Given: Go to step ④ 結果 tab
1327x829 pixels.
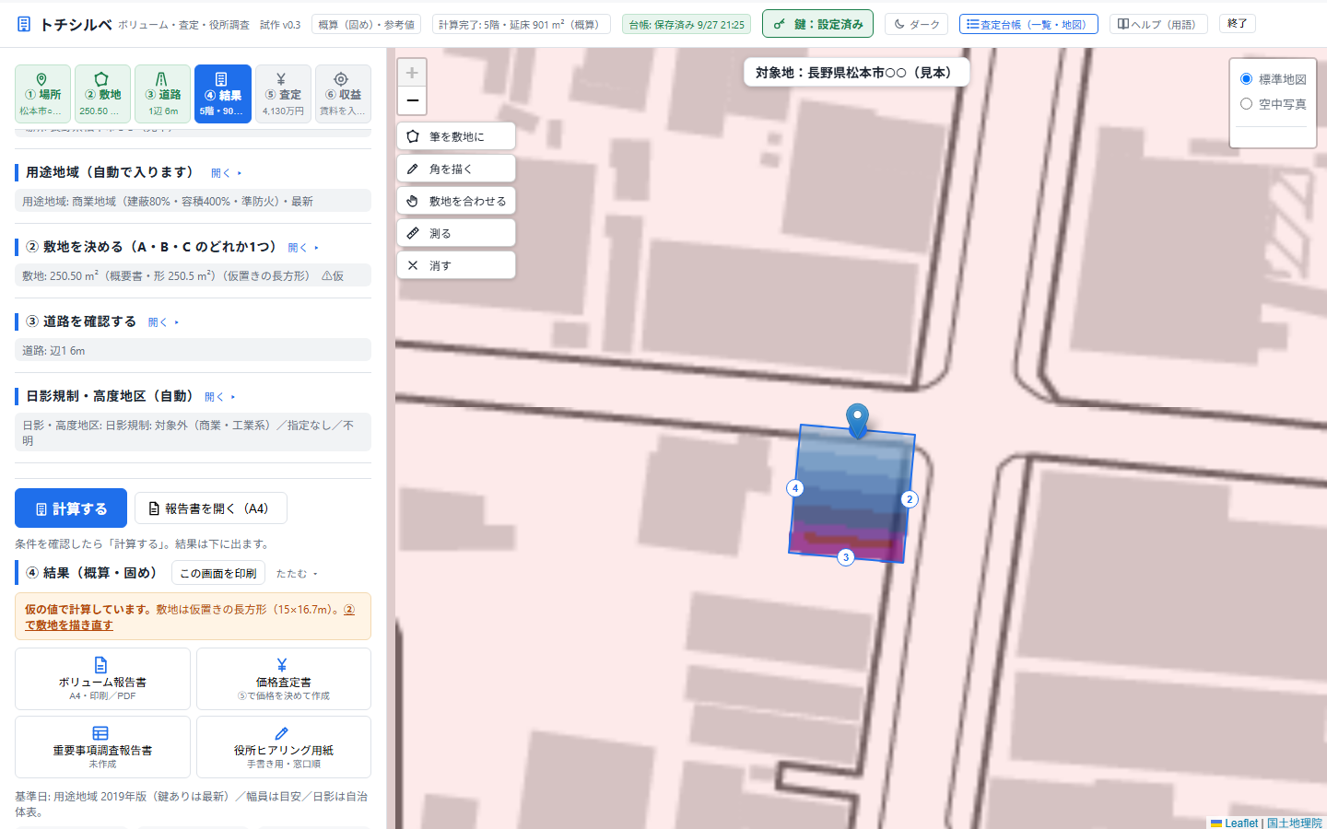Looking at the screenshot, I should click(x=223, y=94).
